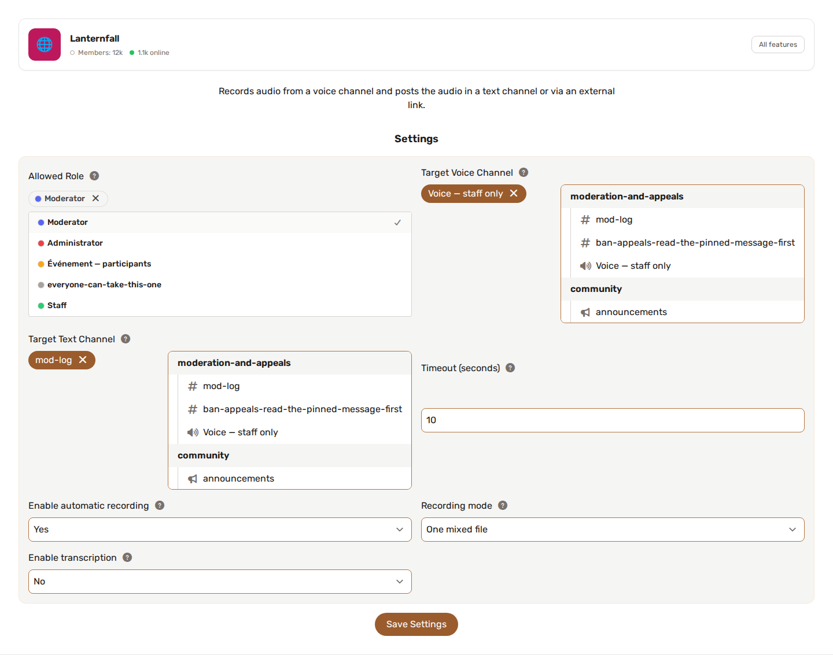
Task: Choose announcements in the text channel list
Action: pyautogui.click(x=294, y=479)
